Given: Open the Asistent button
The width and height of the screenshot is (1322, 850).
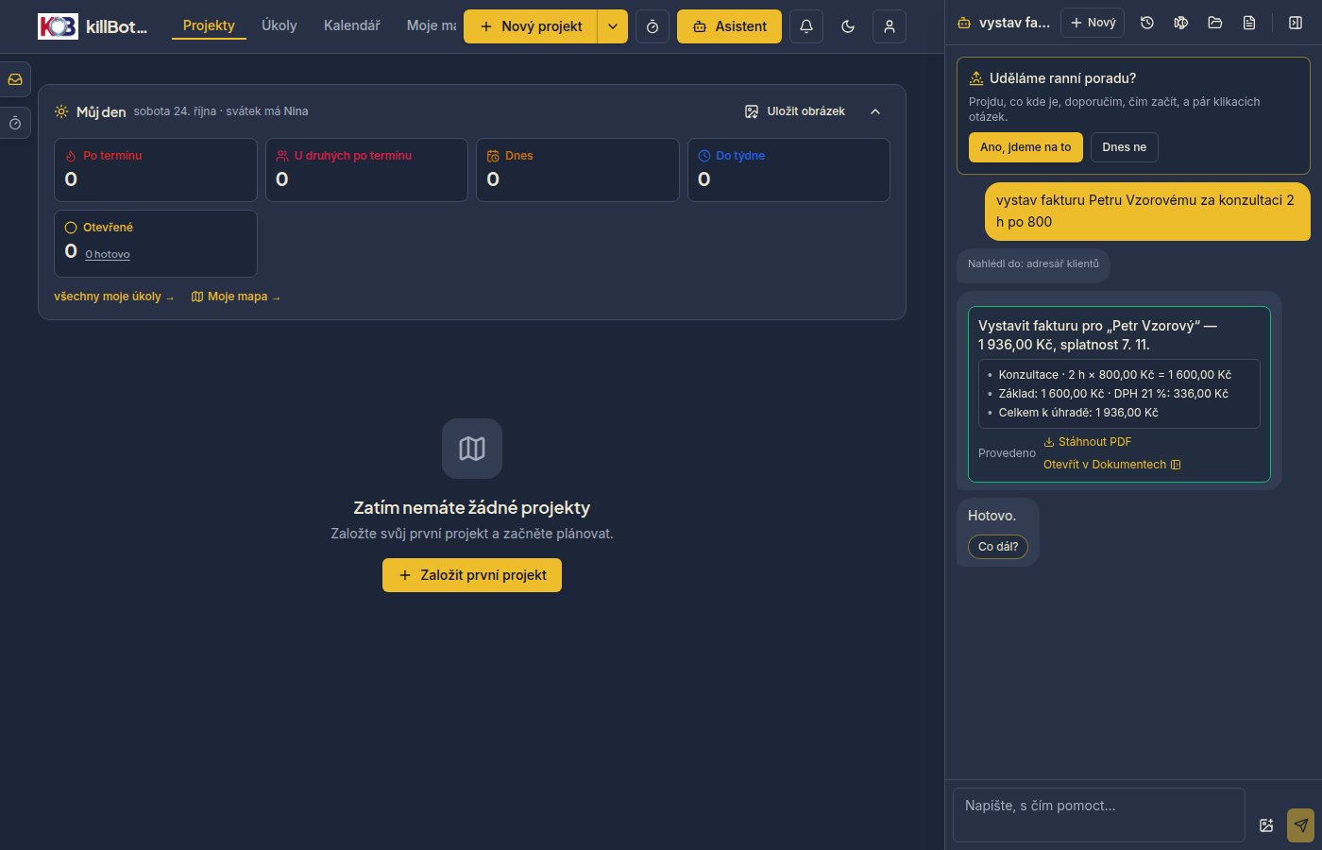Looking at the screenshot, I should 729,26.
